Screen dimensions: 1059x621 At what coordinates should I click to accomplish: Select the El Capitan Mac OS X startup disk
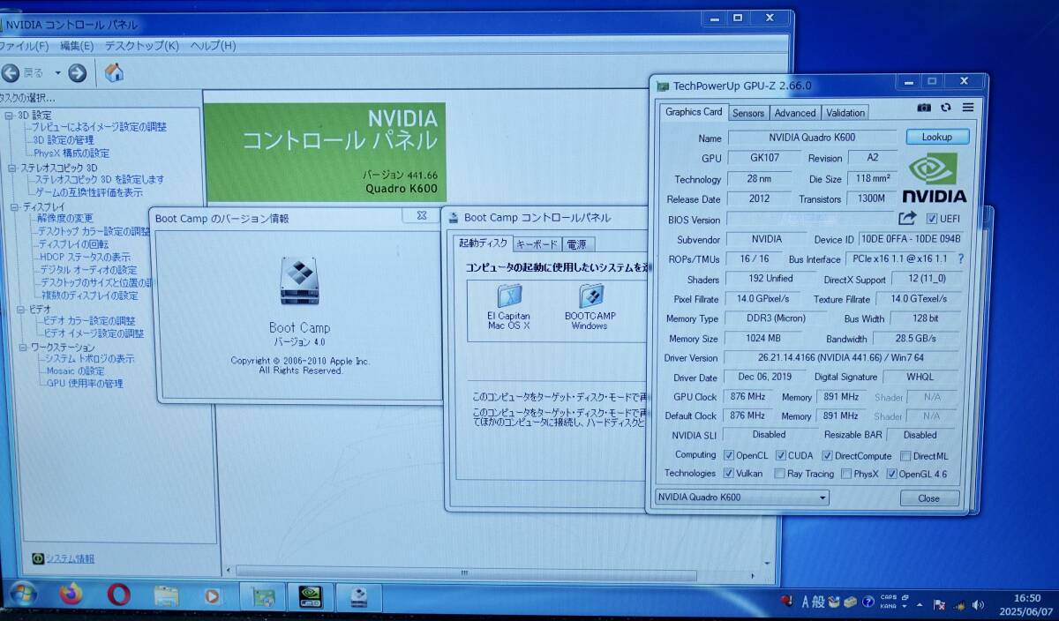[509, 306]
